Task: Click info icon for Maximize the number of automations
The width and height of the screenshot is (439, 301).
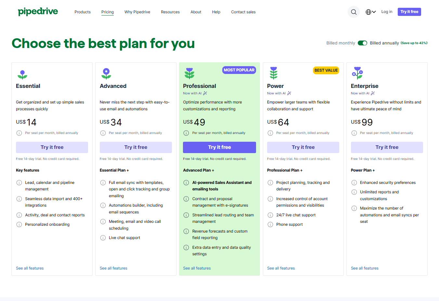Action: point(354,208)
